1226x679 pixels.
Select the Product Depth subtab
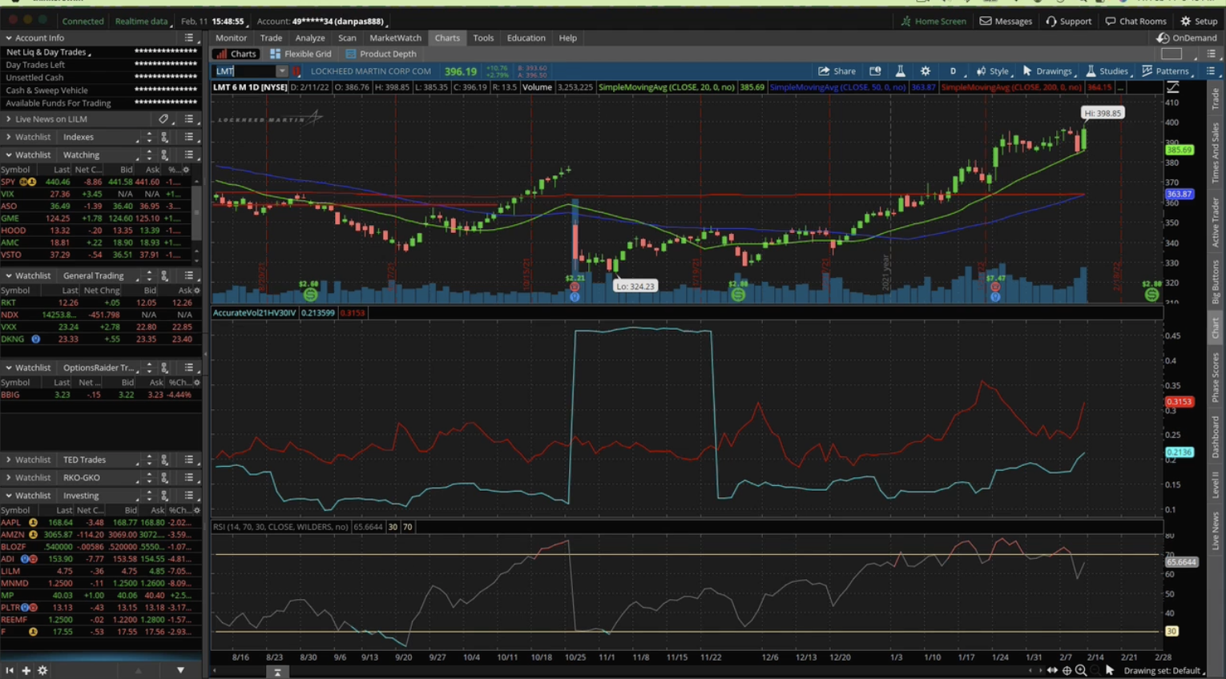pyautogui.click(x=381, y=54)
